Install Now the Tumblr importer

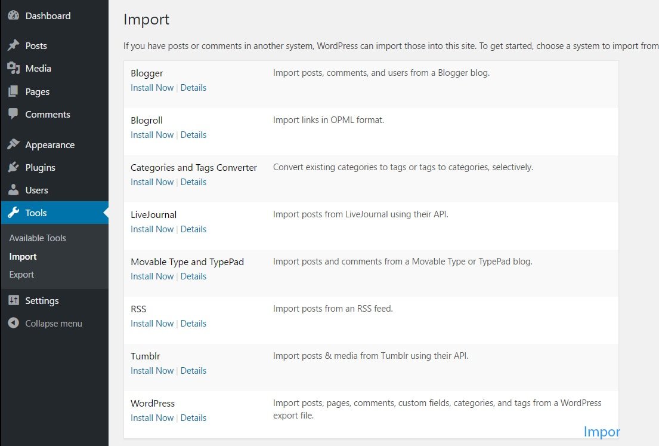click(x=151, y=370)
